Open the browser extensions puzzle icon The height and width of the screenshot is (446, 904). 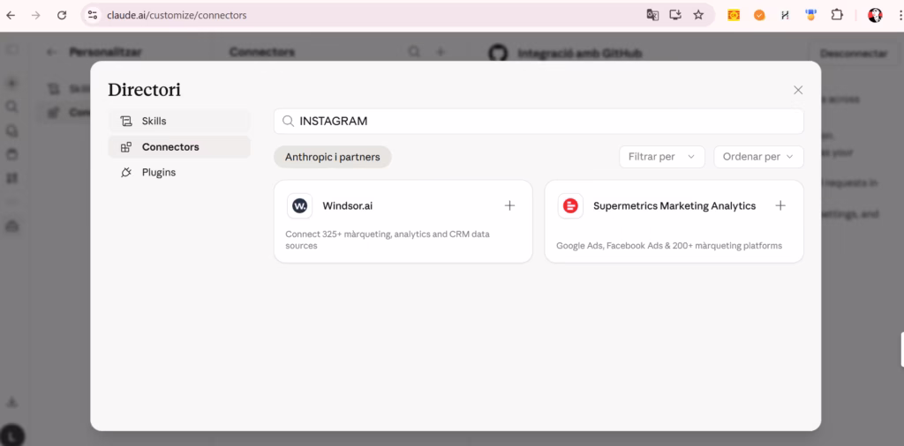[x=837, y=16]
